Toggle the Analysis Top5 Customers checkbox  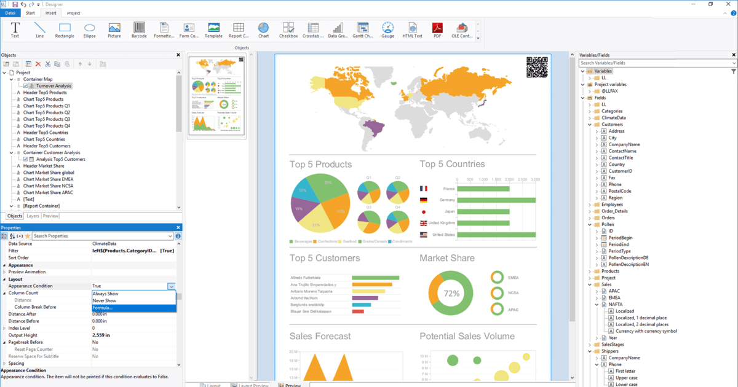[26, 159]
